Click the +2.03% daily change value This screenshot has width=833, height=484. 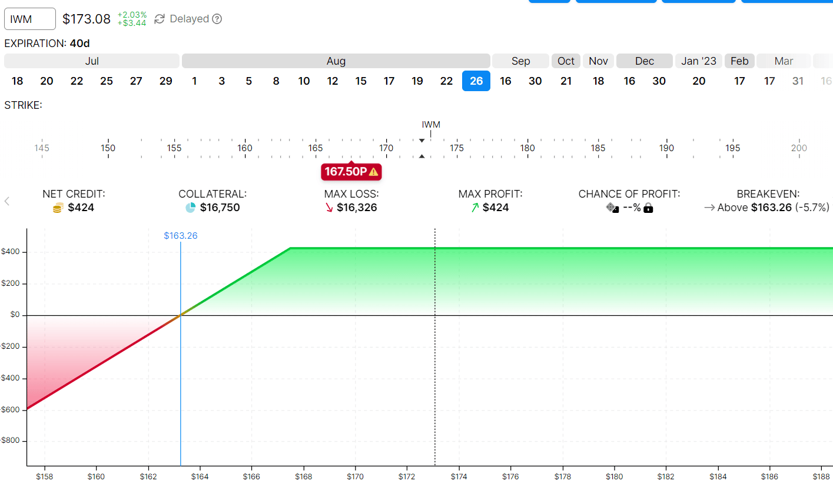[x=132, y=15]
